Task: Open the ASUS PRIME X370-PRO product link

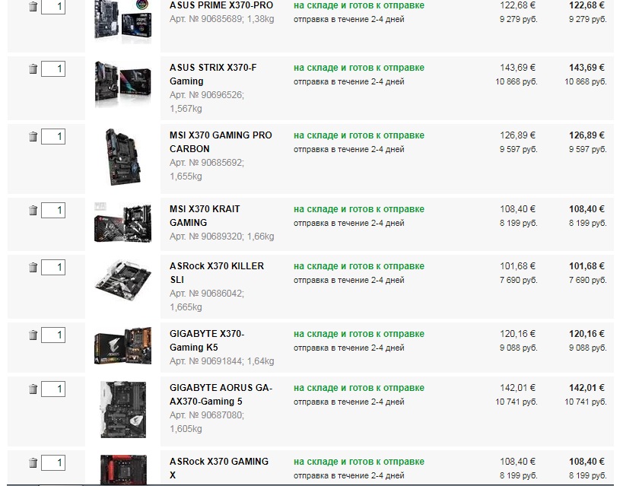Action: coord(221,5)
